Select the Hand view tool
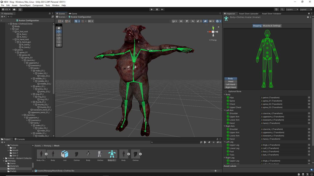 59,28
